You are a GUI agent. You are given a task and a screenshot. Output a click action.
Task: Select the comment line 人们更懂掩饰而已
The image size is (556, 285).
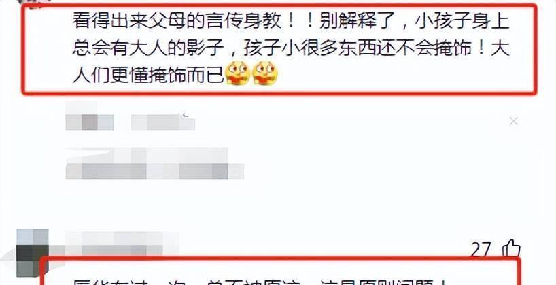[148, 74]
